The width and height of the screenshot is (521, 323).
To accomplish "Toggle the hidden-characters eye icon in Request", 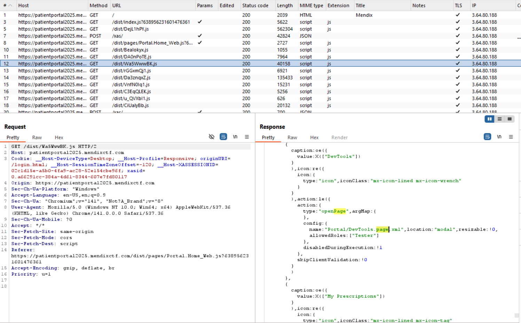I will click(x=211, y=137).
